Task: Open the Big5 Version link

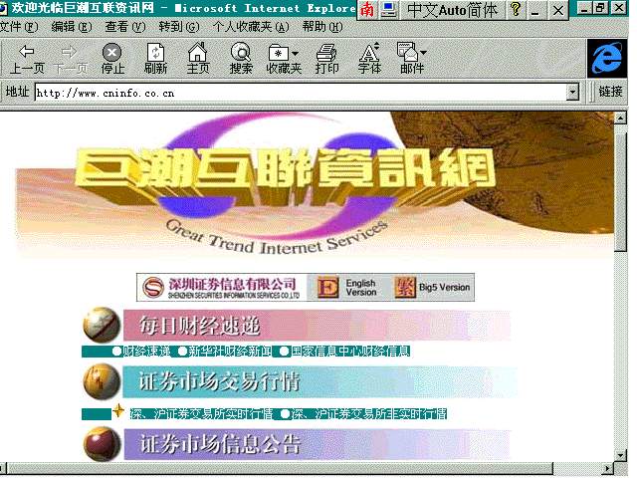Action: click(x=433, y=288)
